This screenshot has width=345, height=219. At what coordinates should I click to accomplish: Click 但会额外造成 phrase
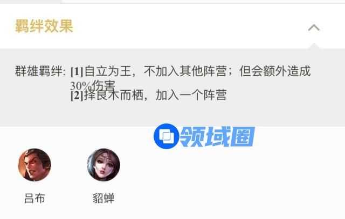point(275,71)
